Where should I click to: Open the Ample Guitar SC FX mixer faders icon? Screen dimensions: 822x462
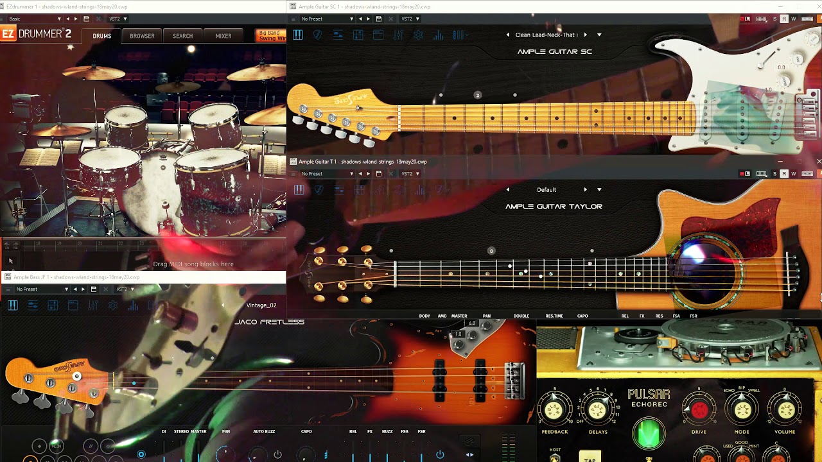click(398, 35)
